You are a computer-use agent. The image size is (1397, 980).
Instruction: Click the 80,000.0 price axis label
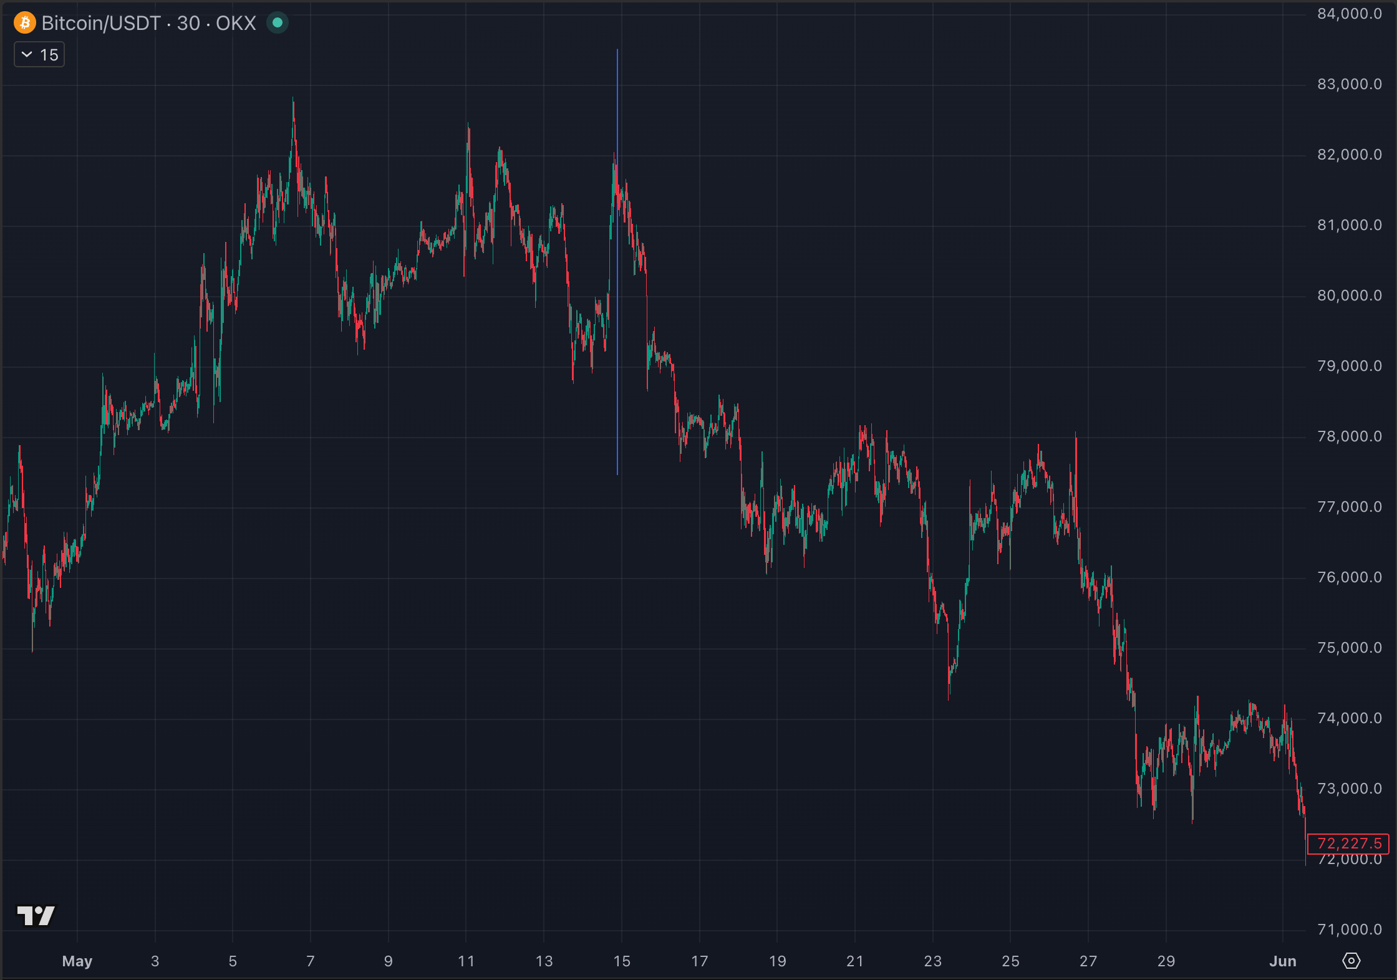(x=1350, y=295)
